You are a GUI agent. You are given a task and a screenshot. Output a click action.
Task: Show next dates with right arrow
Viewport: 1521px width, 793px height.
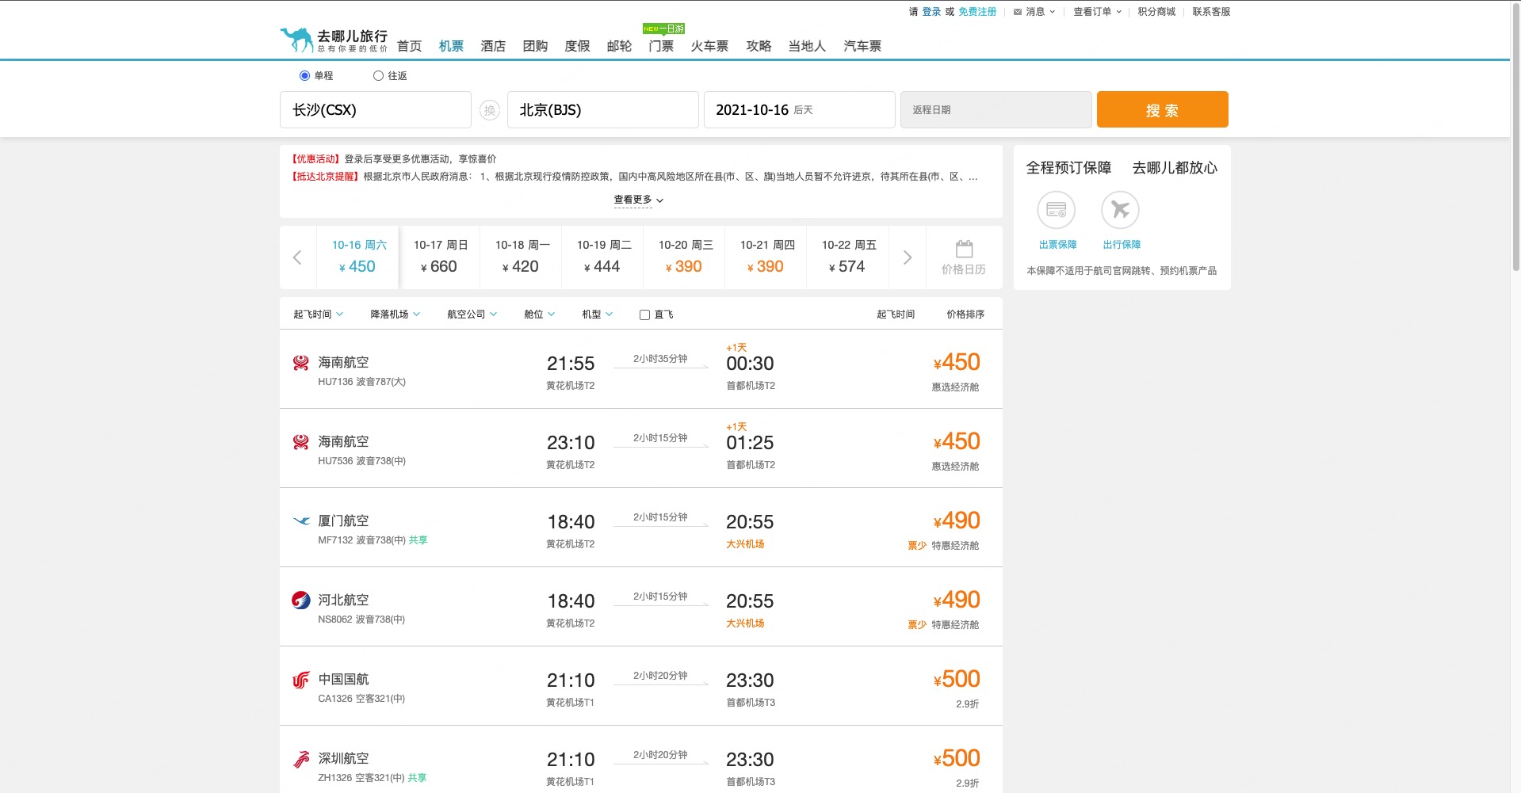[908, 257]
